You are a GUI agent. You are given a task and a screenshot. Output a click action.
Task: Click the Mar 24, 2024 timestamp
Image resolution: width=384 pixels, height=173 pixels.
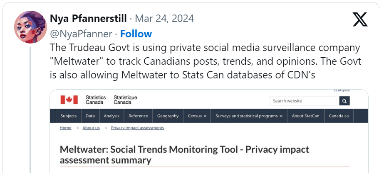point(164,19)
